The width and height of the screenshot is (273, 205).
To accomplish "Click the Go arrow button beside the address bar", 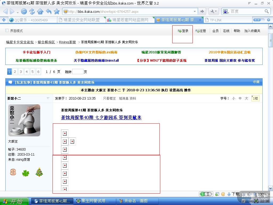I will [202, 11].
